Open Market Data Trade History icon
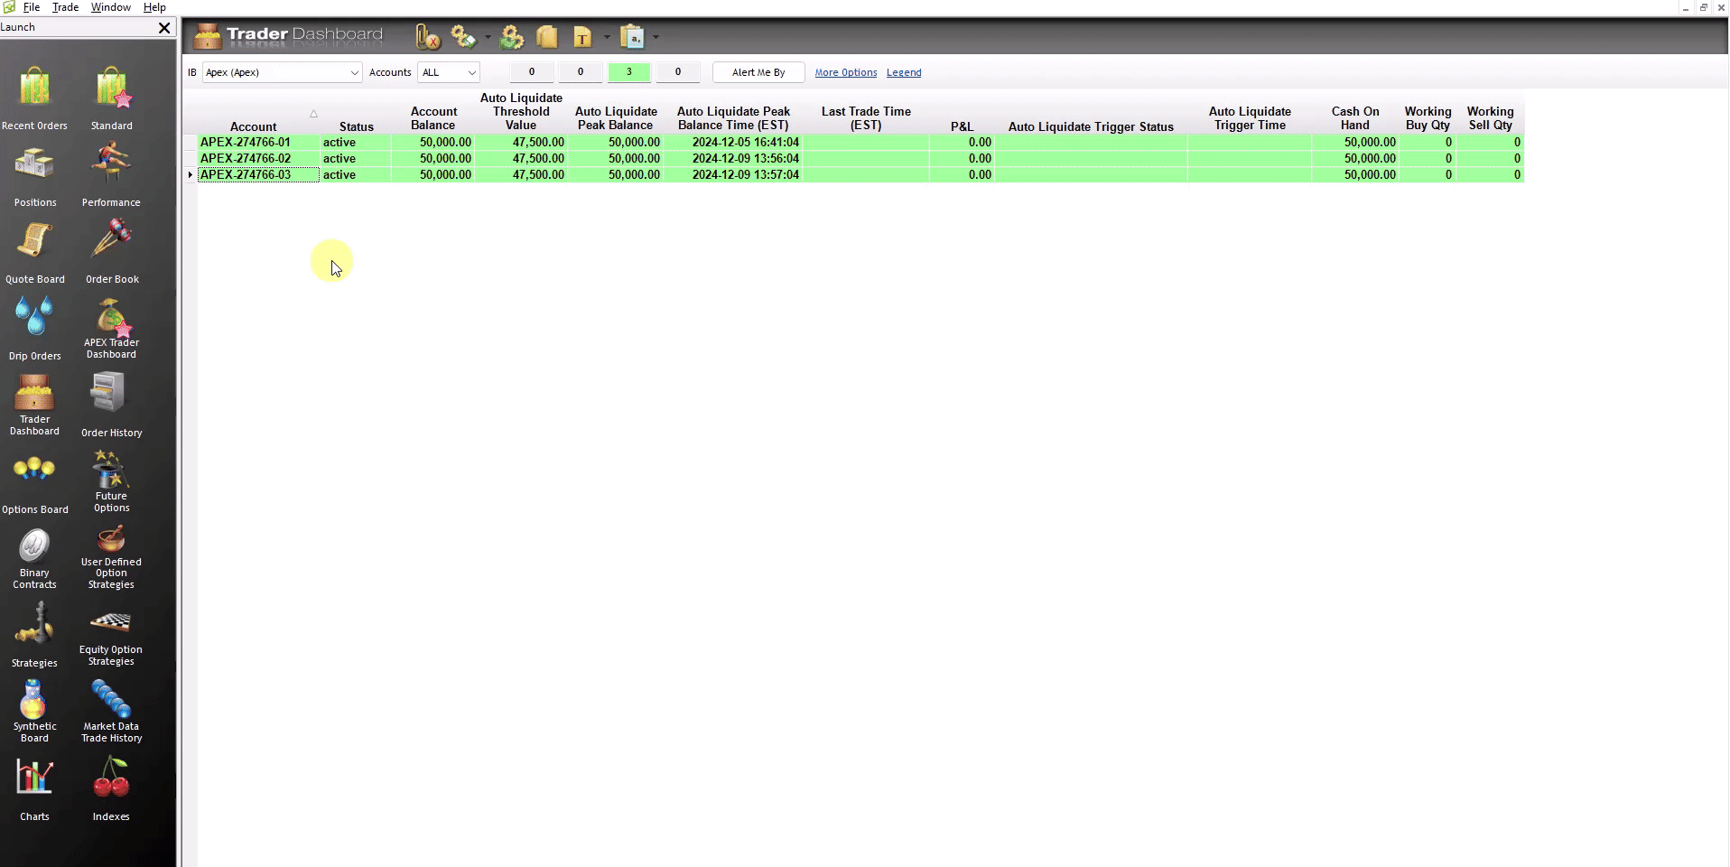 [x=111, y=700]
